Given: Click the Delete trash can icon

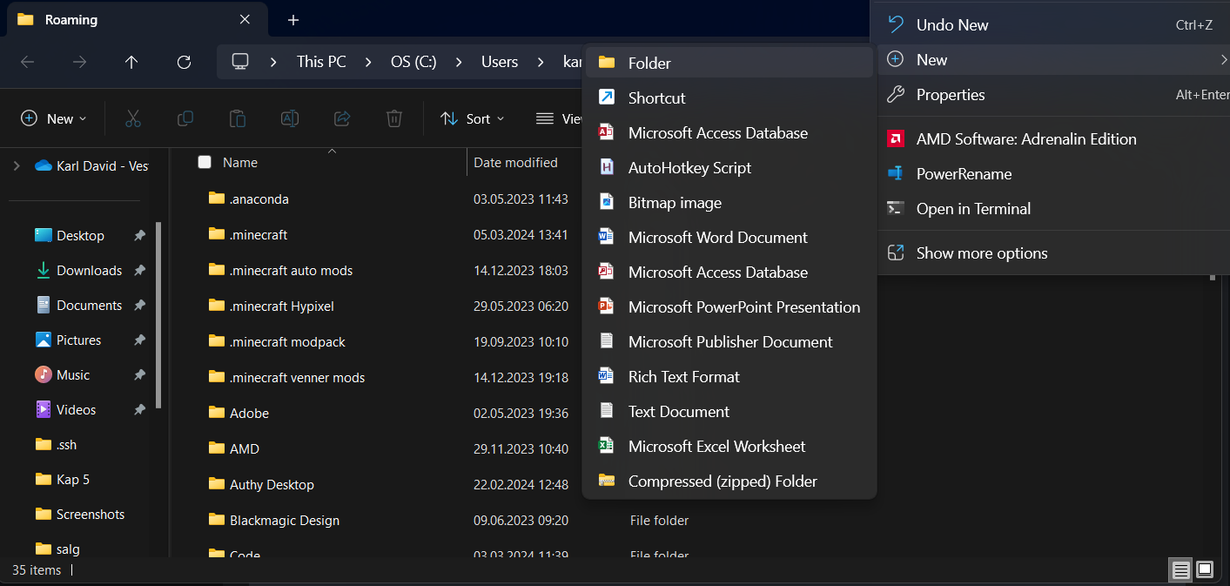Looking at the screenshot, I should point(394,118).
